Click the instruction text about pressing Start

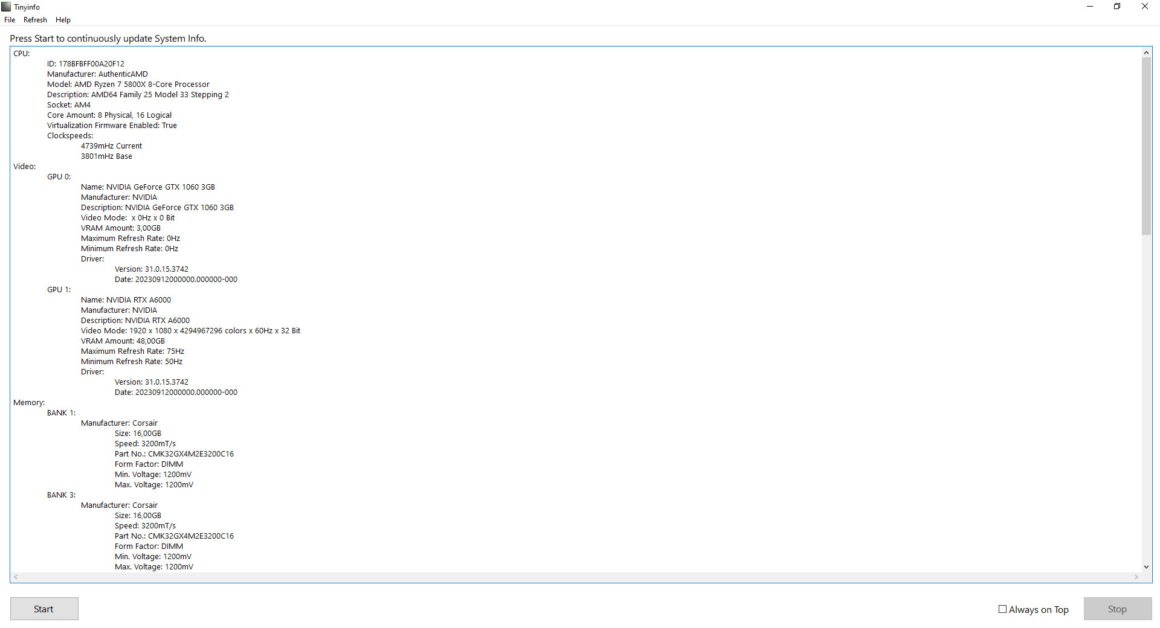coord(108,39)
